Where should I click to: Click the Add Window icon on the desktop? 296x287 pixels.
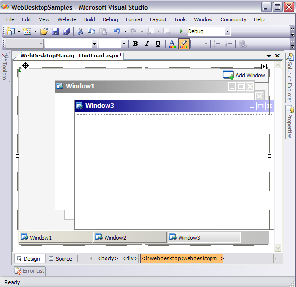(x=228, y=75)
